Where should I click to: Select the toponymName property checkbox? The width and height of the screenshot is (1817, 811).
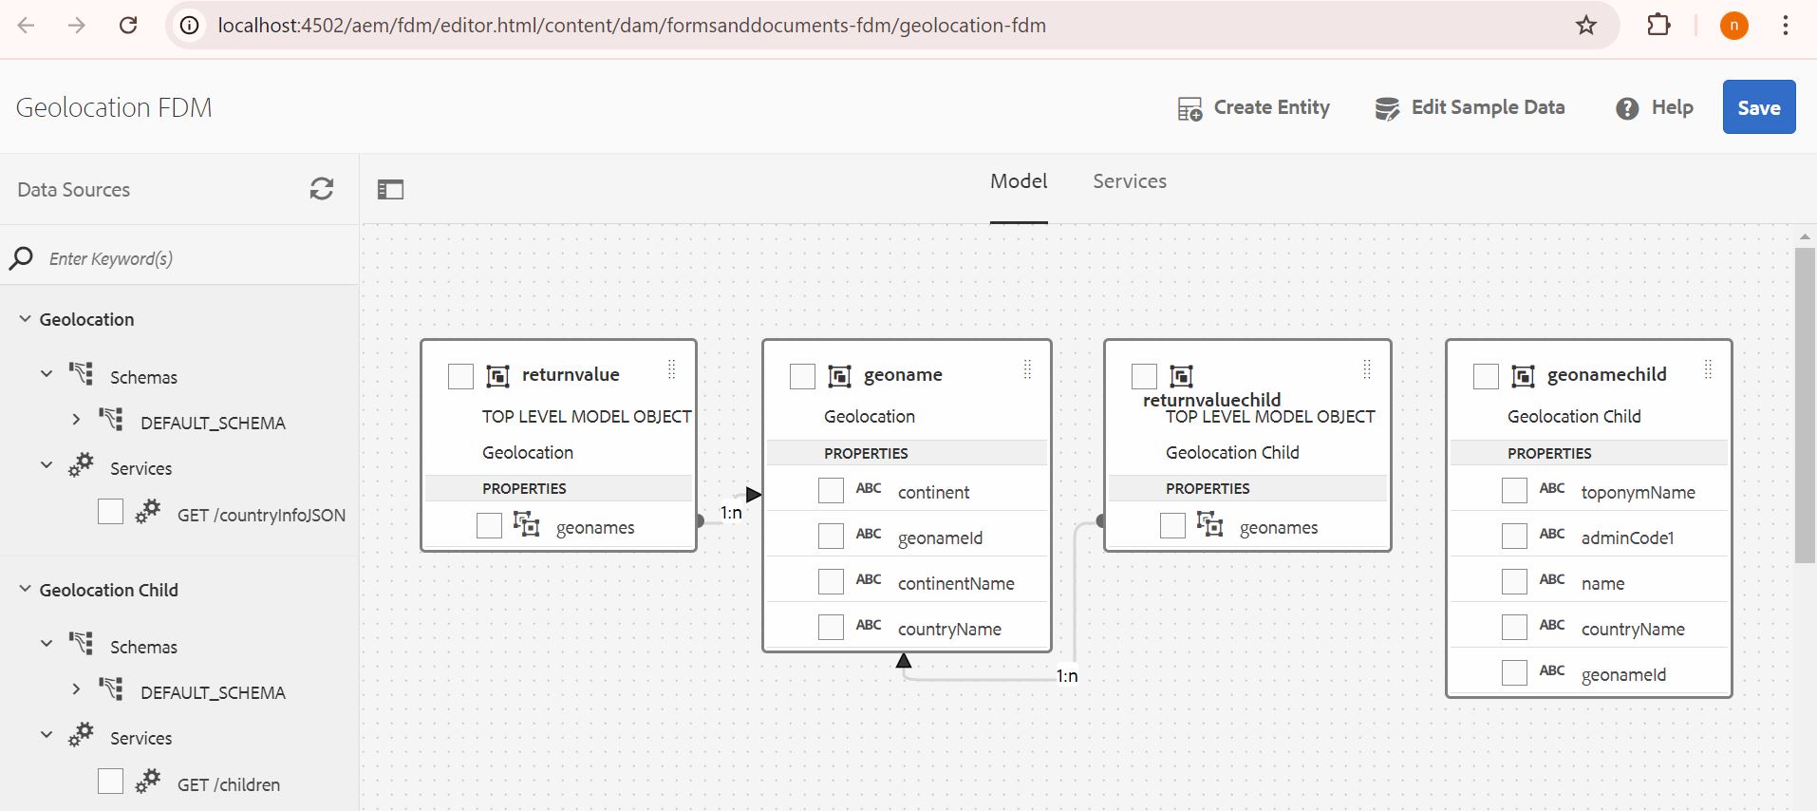(x=1514, y=490)
